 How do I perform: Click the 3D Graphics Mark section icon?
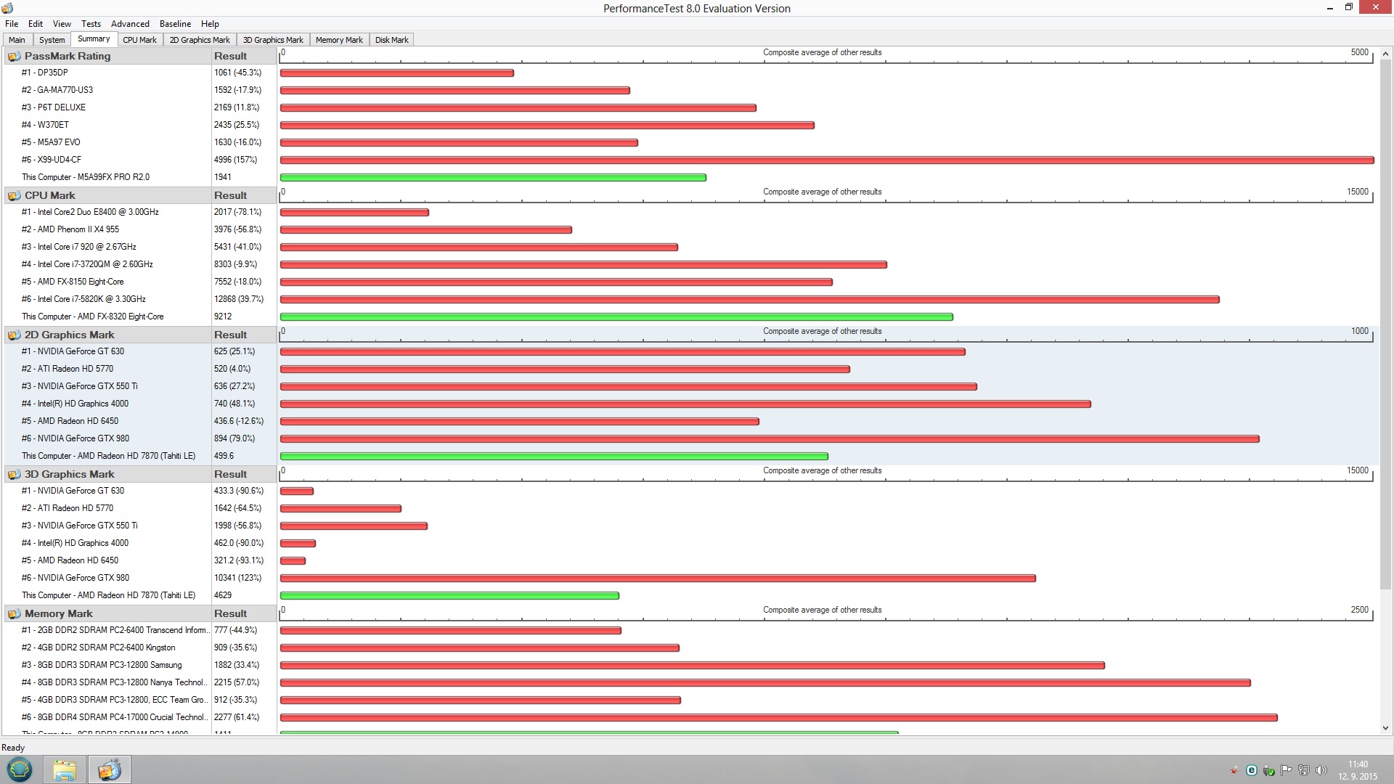tap(14, 475)
